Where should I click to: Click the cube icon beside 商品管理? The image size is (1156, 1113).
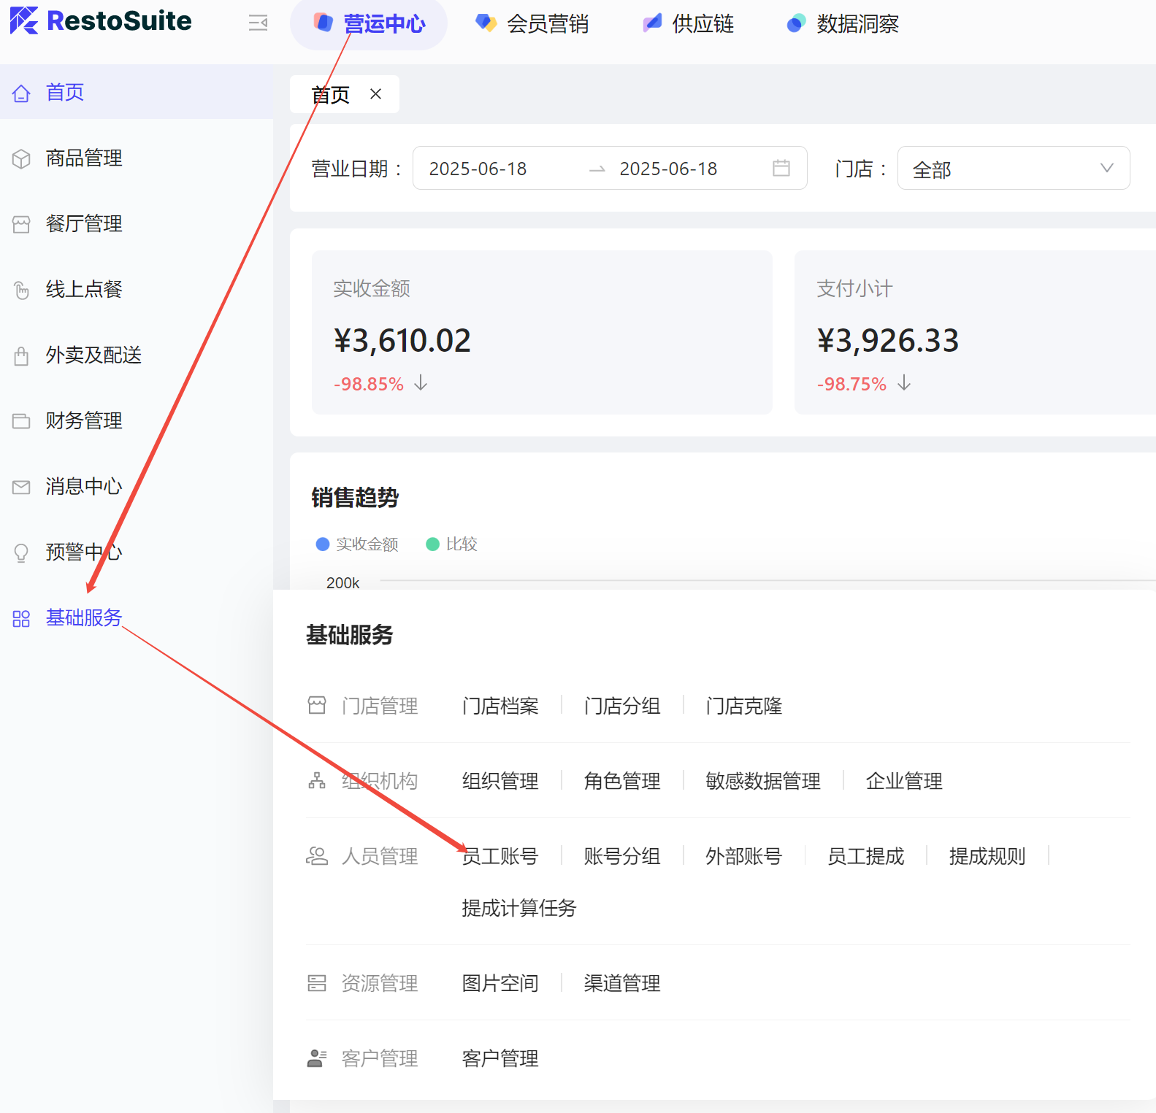[21, 158]
